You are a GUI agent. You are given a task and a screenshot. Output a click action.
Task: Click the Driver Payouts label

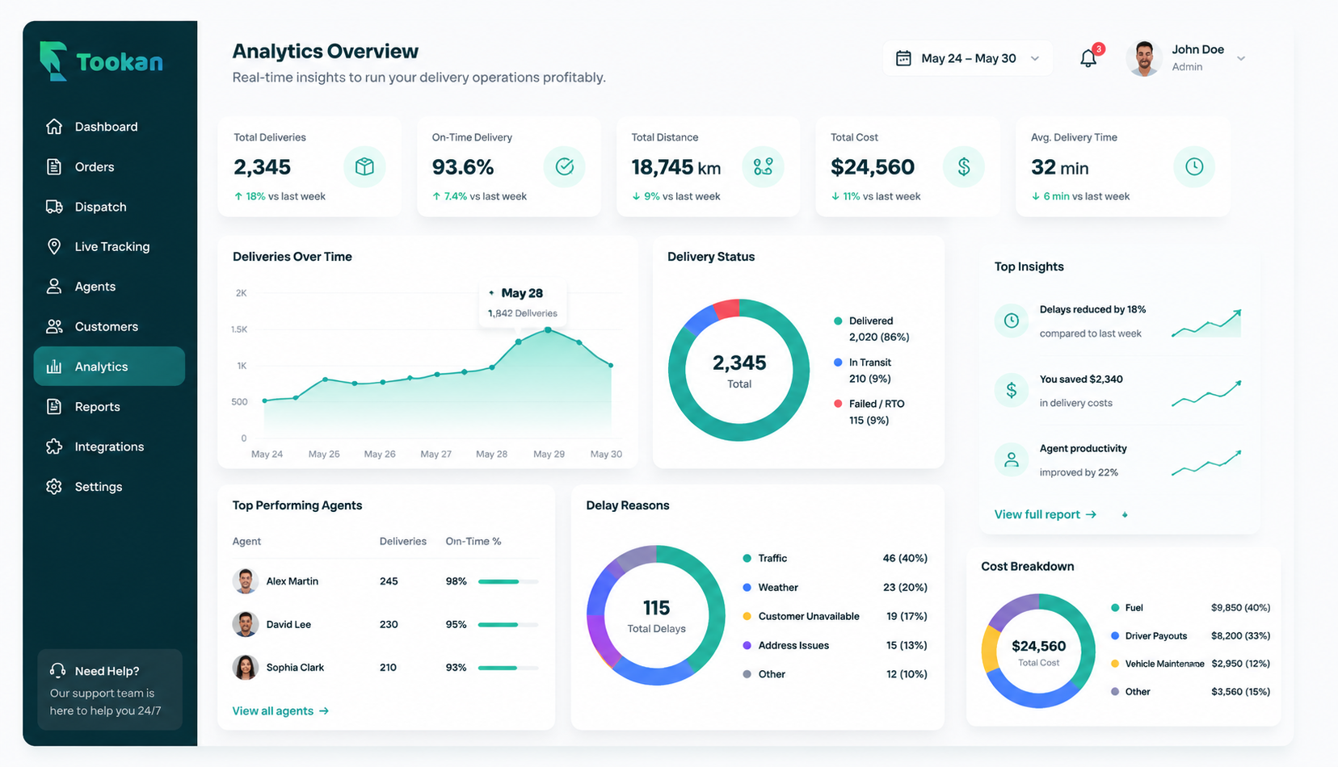pos(1156,636)
